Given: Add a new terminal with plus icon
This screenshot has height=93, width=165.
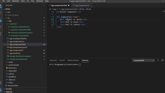Looking at the screenshot, I should [158, 60].
